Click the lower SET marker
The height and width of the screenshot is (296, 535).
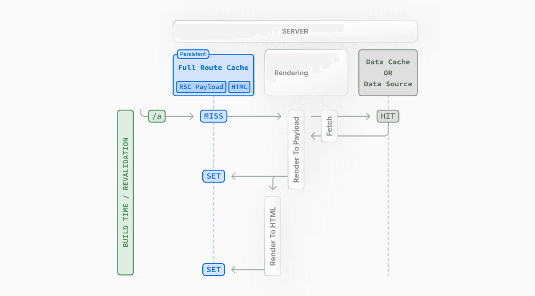click(213, 269)
